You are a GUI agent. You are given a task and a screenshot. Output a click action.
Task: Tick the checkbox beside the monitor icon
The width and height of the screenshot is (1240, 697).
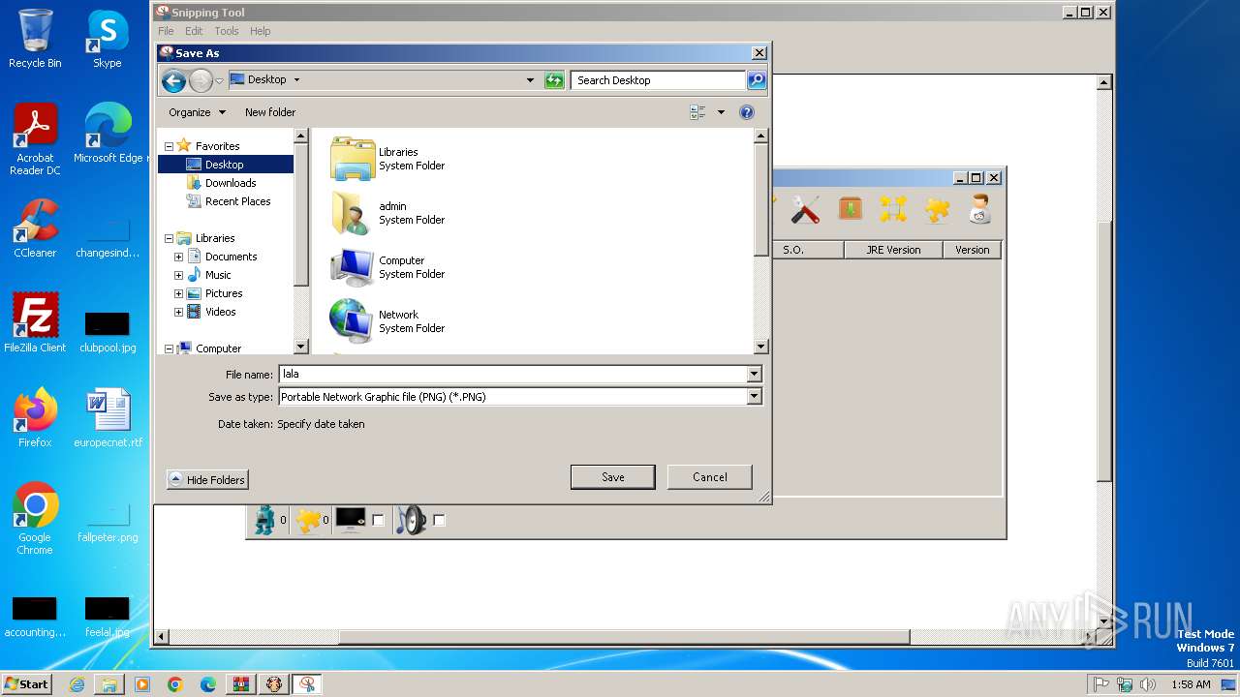378,521
